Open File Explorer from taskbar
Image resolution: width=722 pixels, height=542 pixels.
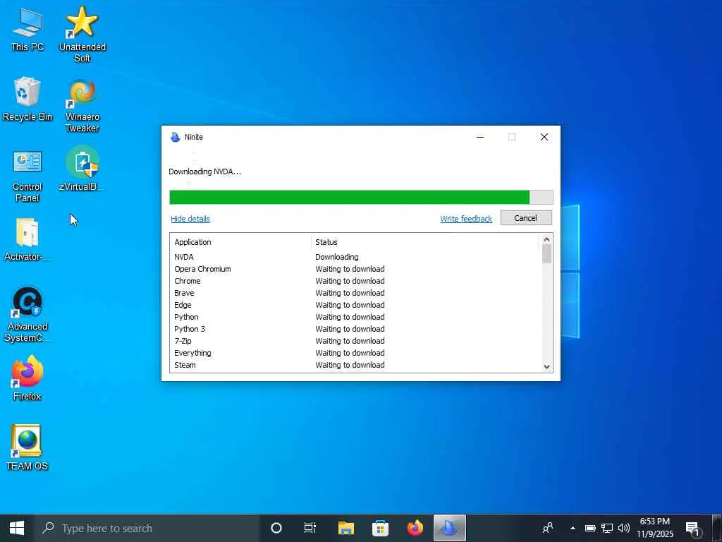[x=345, y=528]
